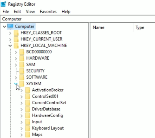The image size is (155, 138).
Task: Expand the Keyboard Layout chevron
Action: pyautogui.click(x=22, y=128)
